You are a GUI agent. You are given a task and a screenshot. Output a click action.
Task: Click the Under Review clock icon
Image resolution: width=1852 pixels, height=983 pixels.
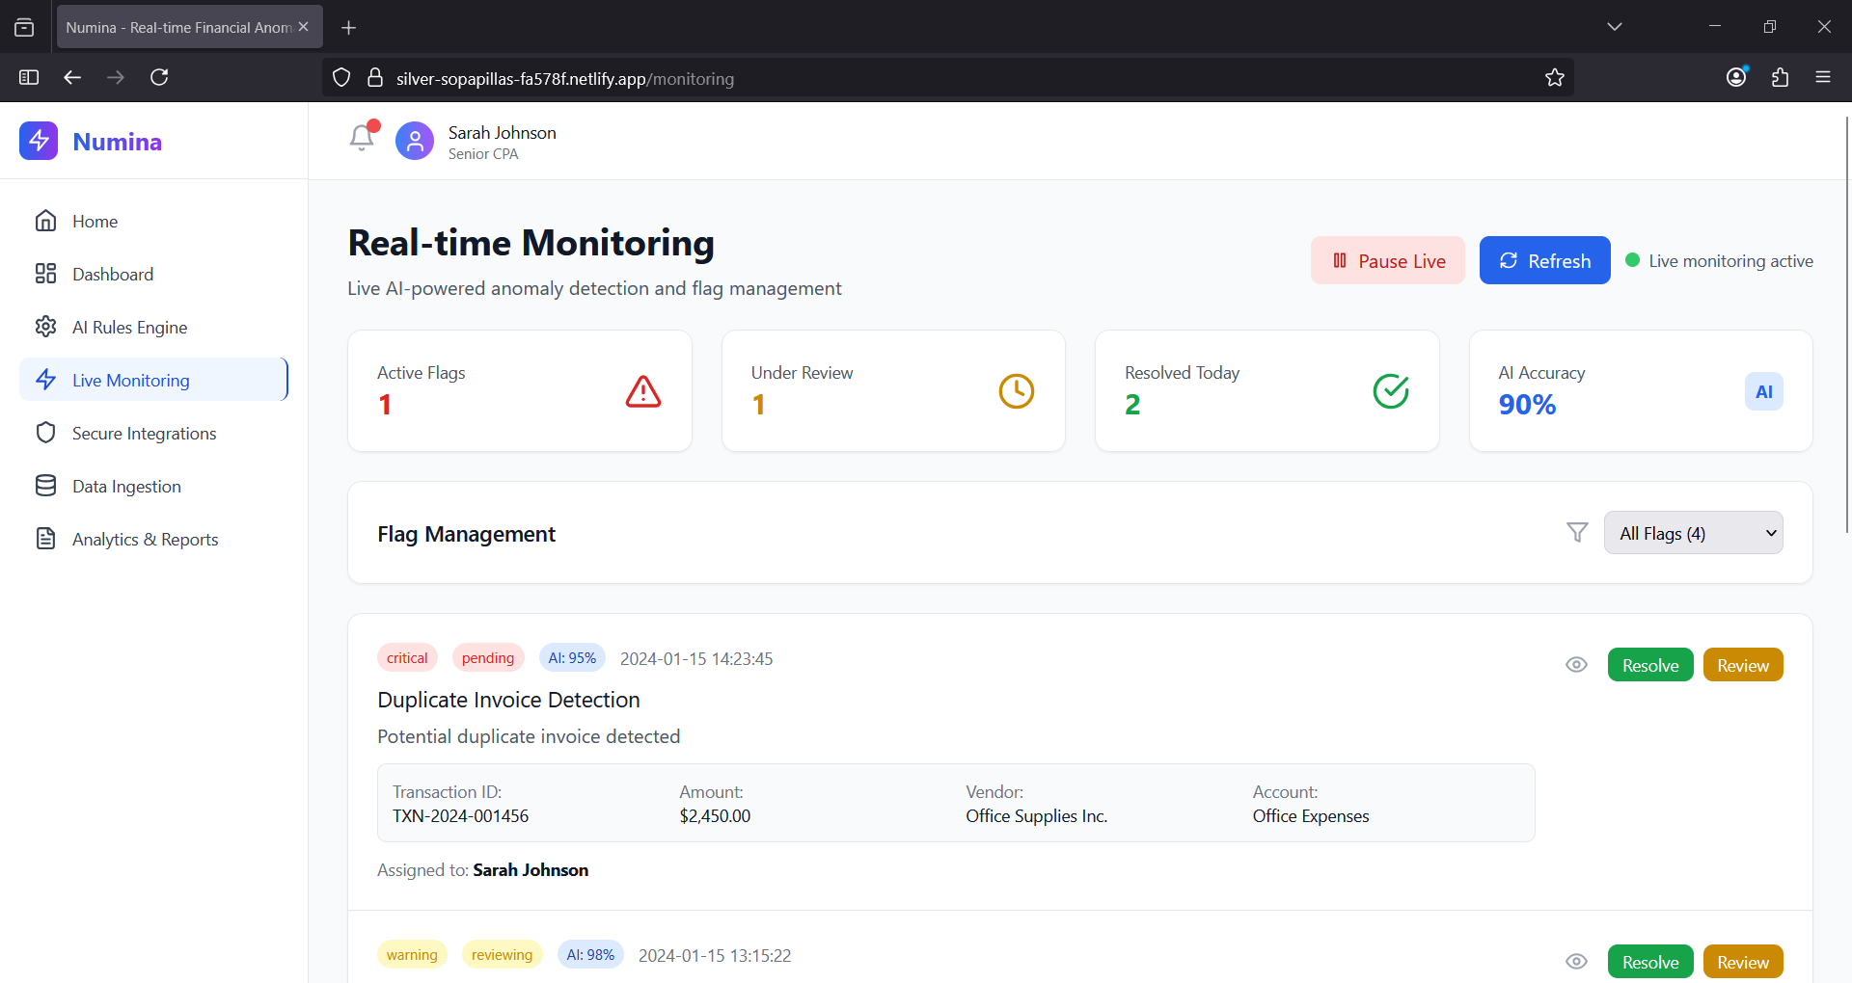(x=1017, y=391)
